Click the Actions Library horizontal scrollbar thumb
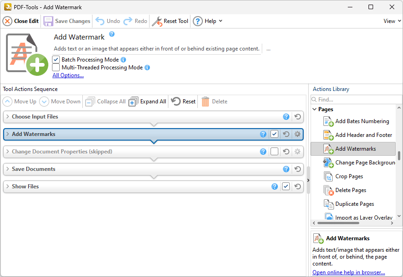403x277 pixels. 338,223
